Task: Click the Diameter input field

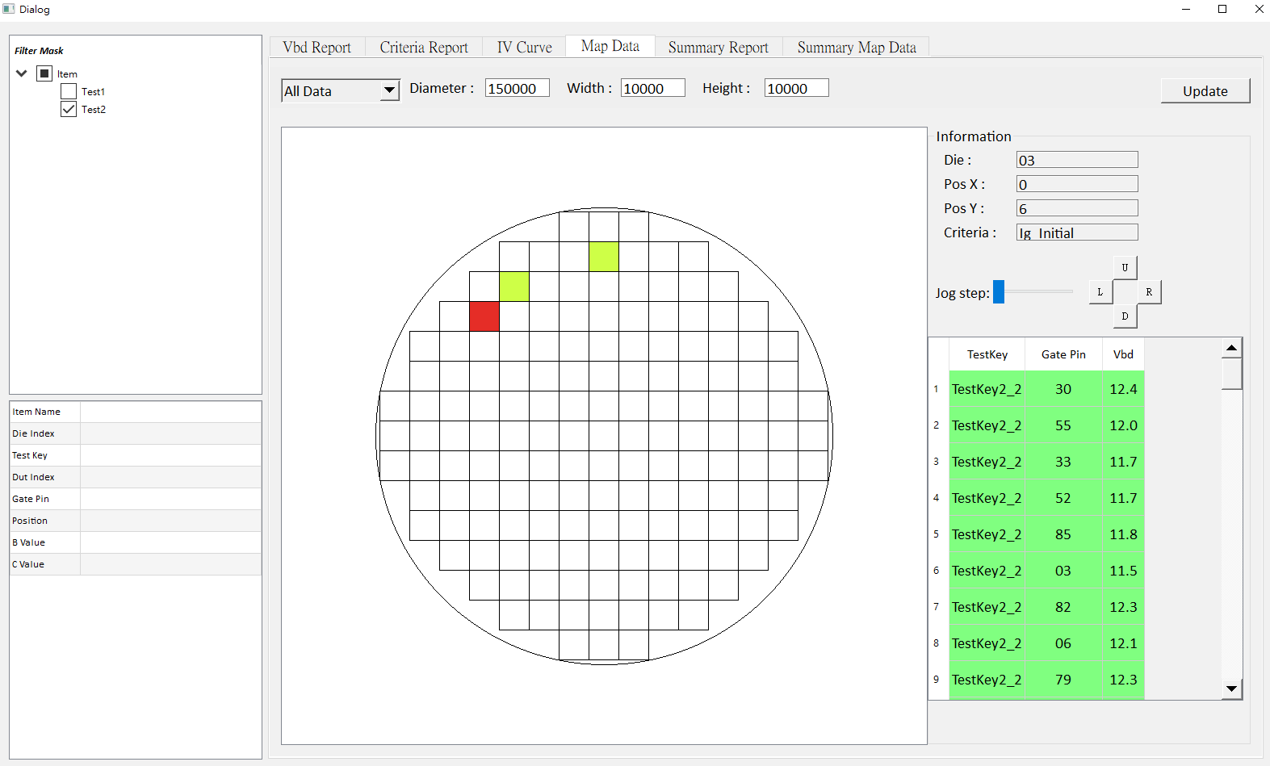Action: tap(518, 88)
